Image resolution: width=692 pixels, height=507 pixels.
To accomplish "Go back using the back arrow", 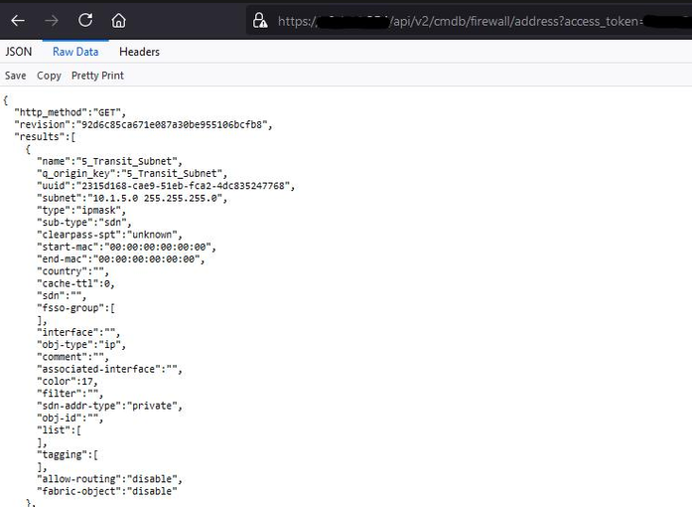I will (18, 20).
